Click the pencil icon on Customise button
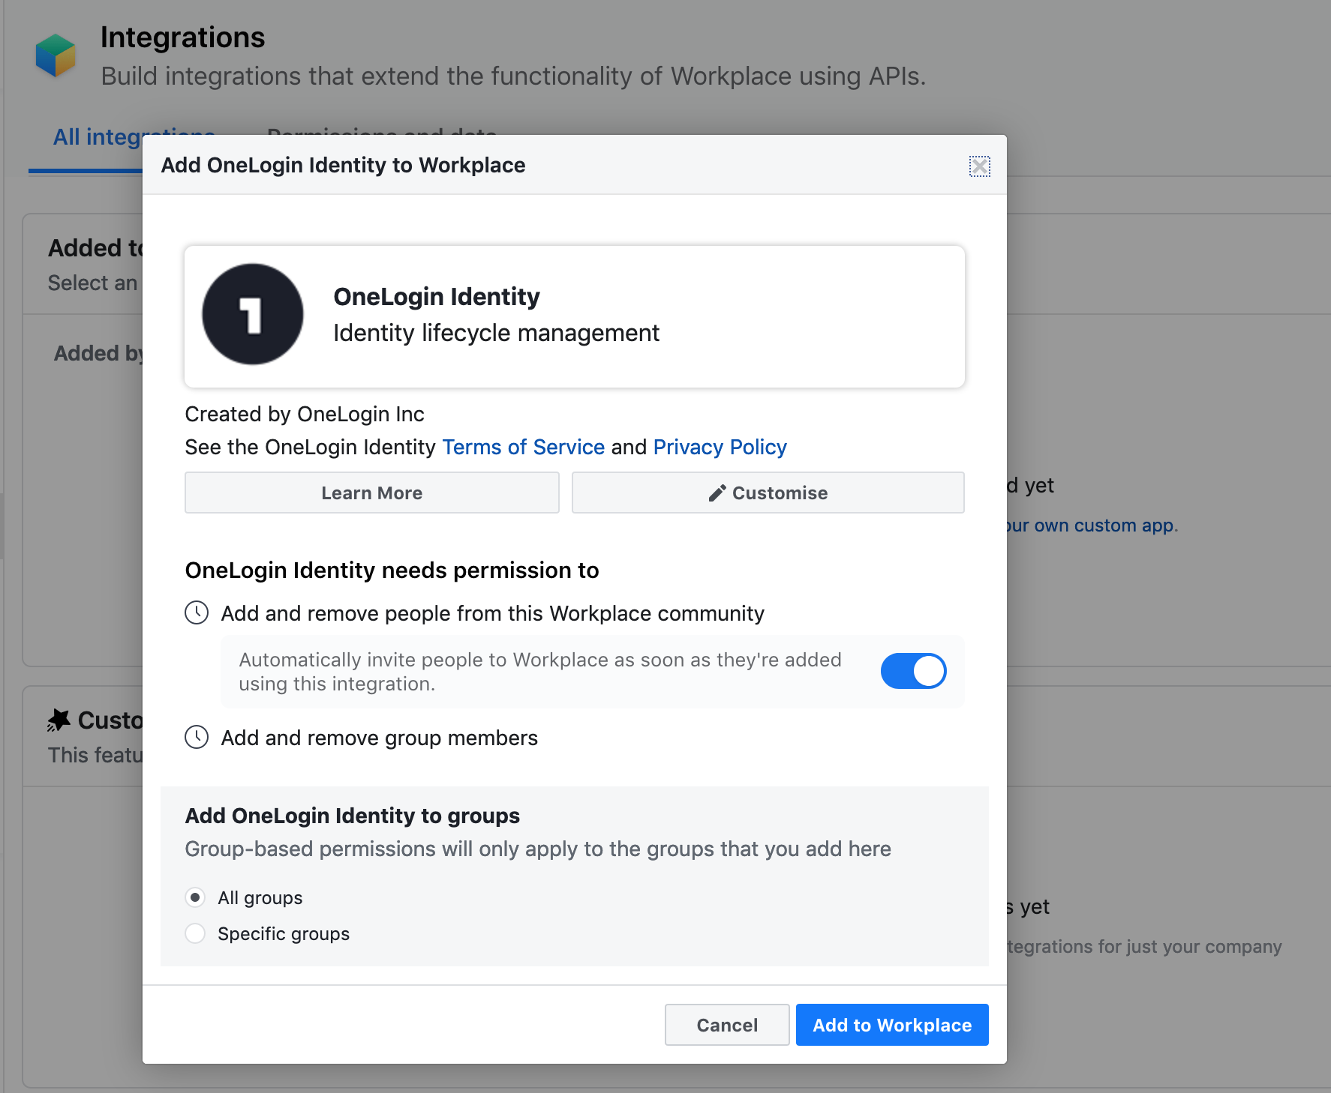This screenshot has width=1331, height=1093. [717, 493]
